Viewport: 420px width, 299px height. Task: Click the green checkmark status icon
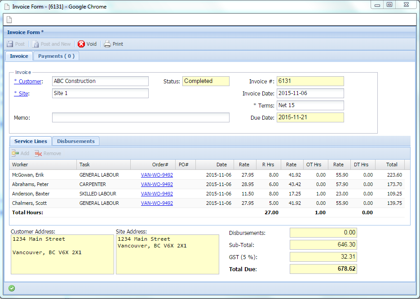pyautogui.click(x=12, y=288)
